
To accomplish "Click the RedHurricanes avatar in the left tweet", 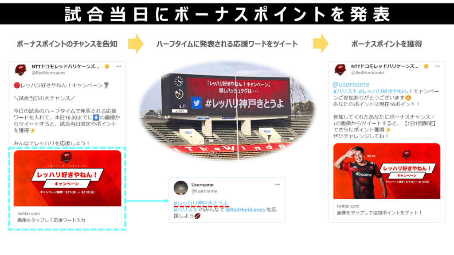I will click(x=20, y=70).
